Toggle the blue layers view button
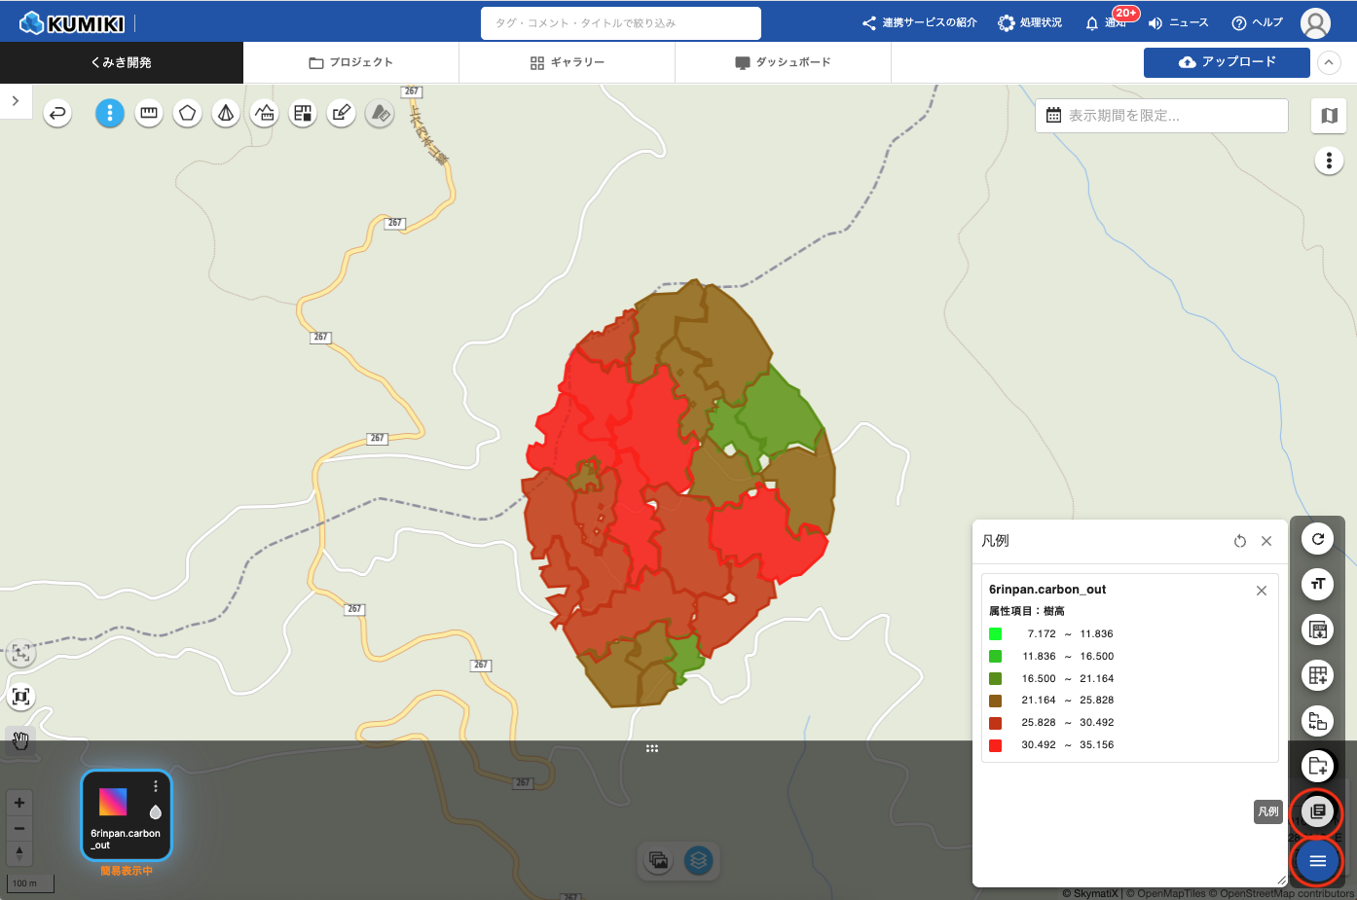This screenshot has height=900, width=1357. click(x=698, y=860)
